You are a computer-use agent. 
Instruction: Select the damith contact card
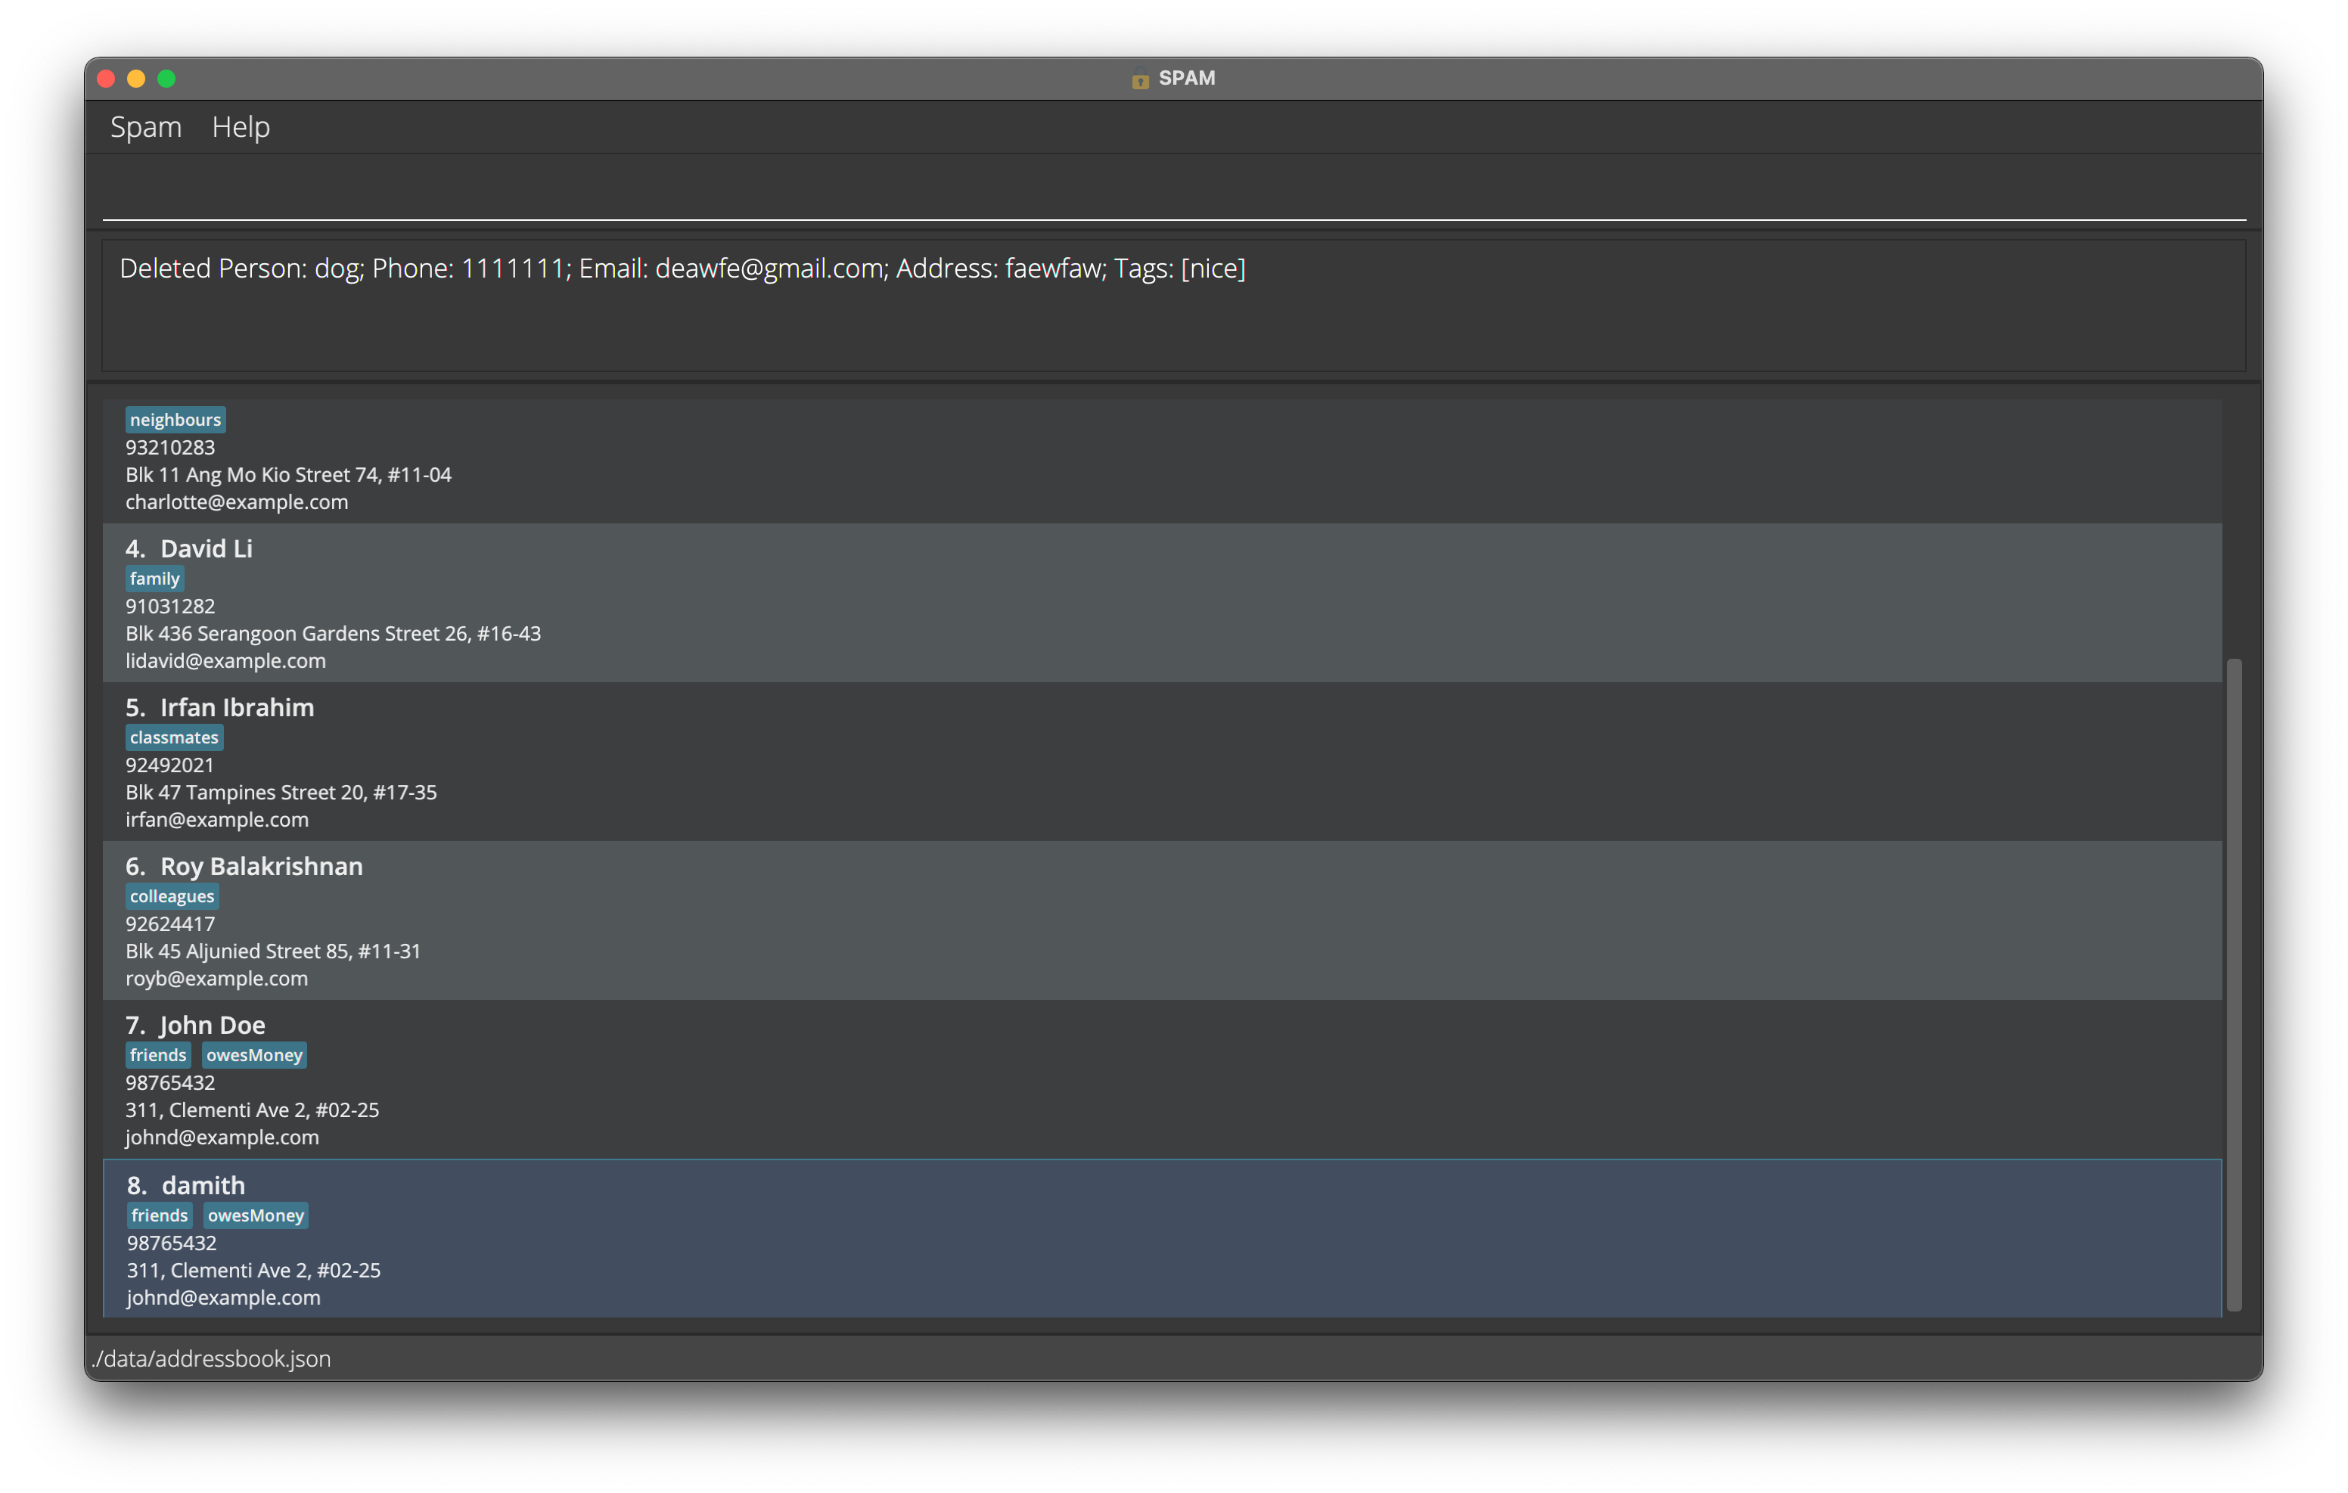[x=1160, y=1240]
